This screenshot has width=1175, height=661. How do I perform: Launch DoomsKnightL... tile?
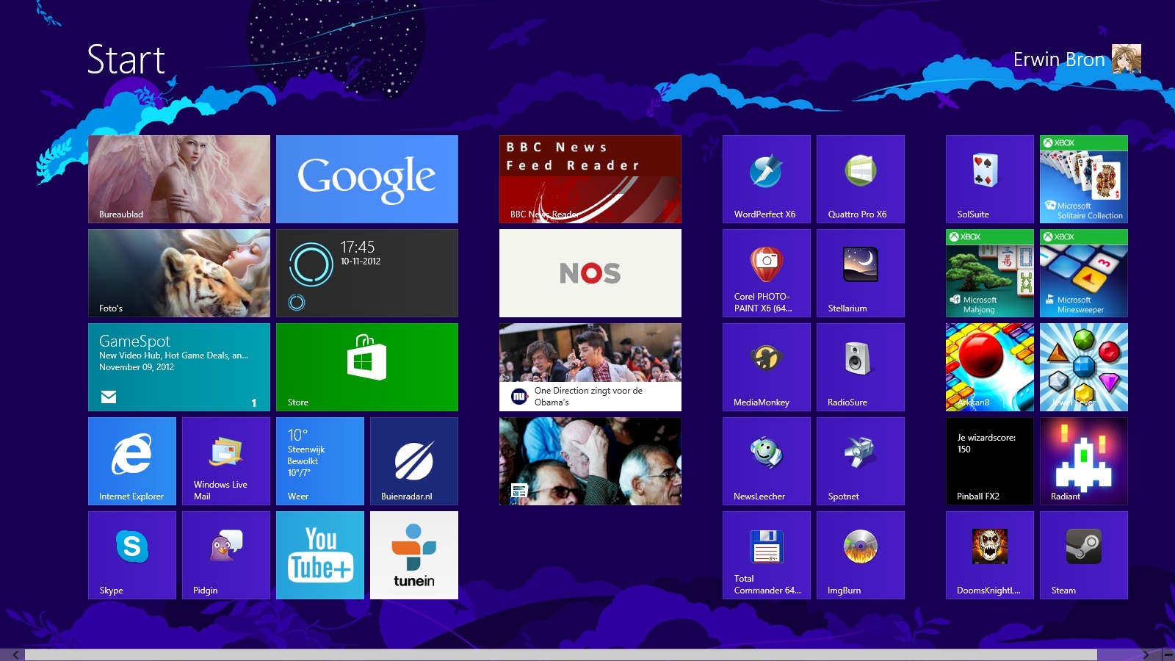[x=990, y=555]
